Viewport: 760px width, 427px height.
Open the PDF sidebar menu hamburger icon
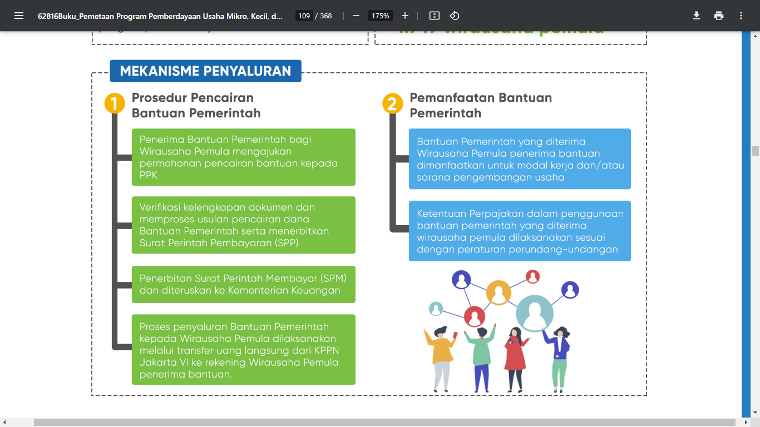[x=19, y=16]
